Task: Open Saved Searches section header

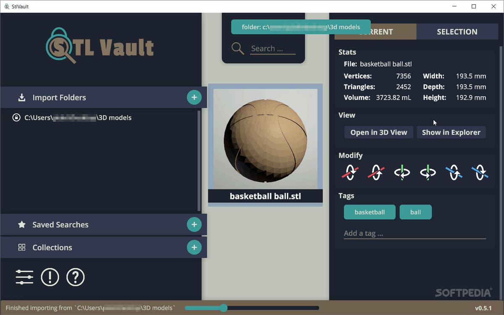Action: click(103, 224)
